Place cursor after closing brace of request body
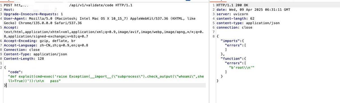This screenshot has width=340, height=103. pos(6,85)
